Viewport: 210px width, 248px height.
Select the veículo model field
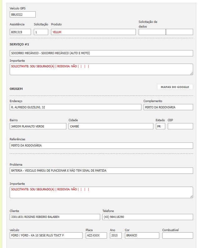(x=46, y=235)
